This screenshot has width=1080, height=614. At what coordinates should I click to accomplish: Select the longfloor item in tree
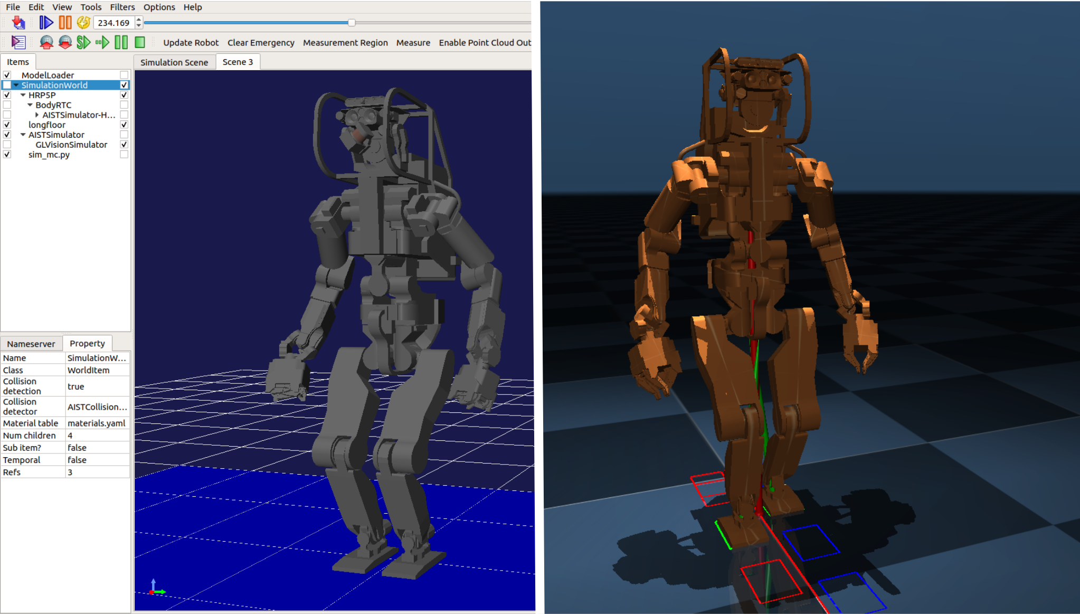[47, 125]
